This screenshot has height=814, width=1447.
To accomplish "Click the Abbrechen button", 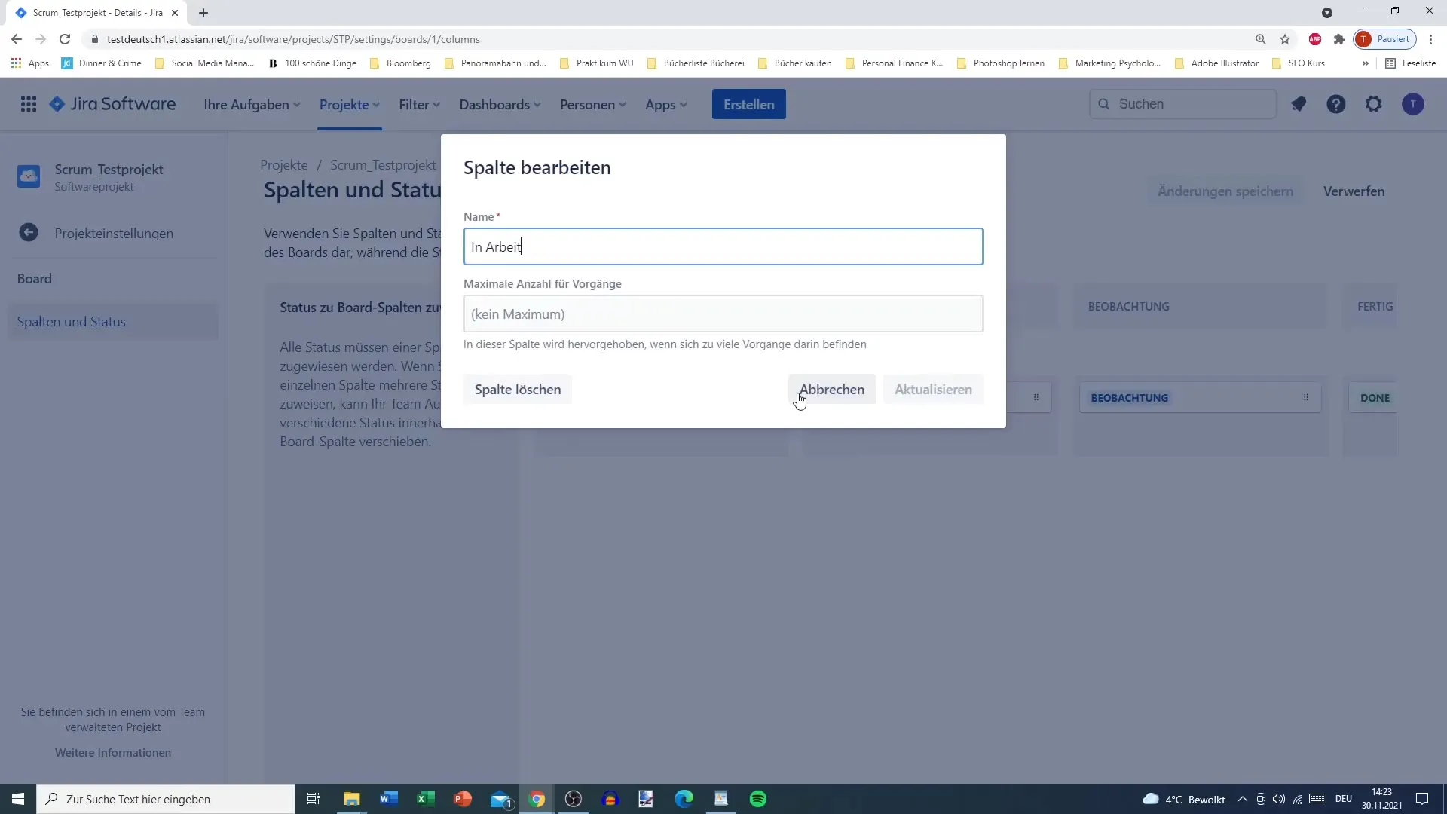I will [x=831, y=390].
